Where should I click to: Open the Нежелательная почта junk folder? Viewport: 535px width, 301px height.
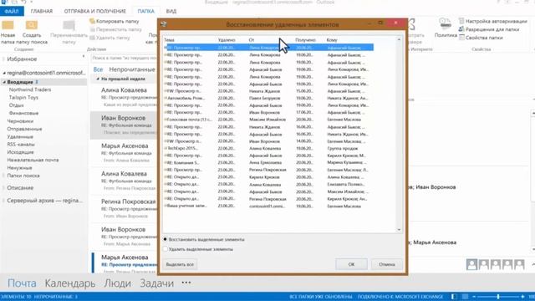point(33,160)
